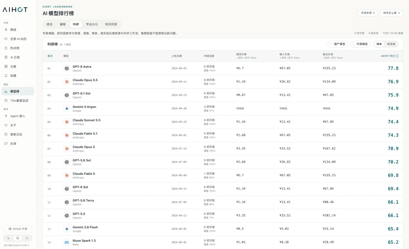Click the Anthropic logo in the Claude Opus 5.5 row
The height and width of the screenshot is (249, 409).
(x=67, y=82)
